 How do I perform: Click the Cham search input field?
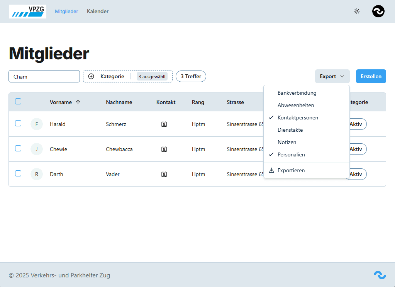(x=44, y=76)
